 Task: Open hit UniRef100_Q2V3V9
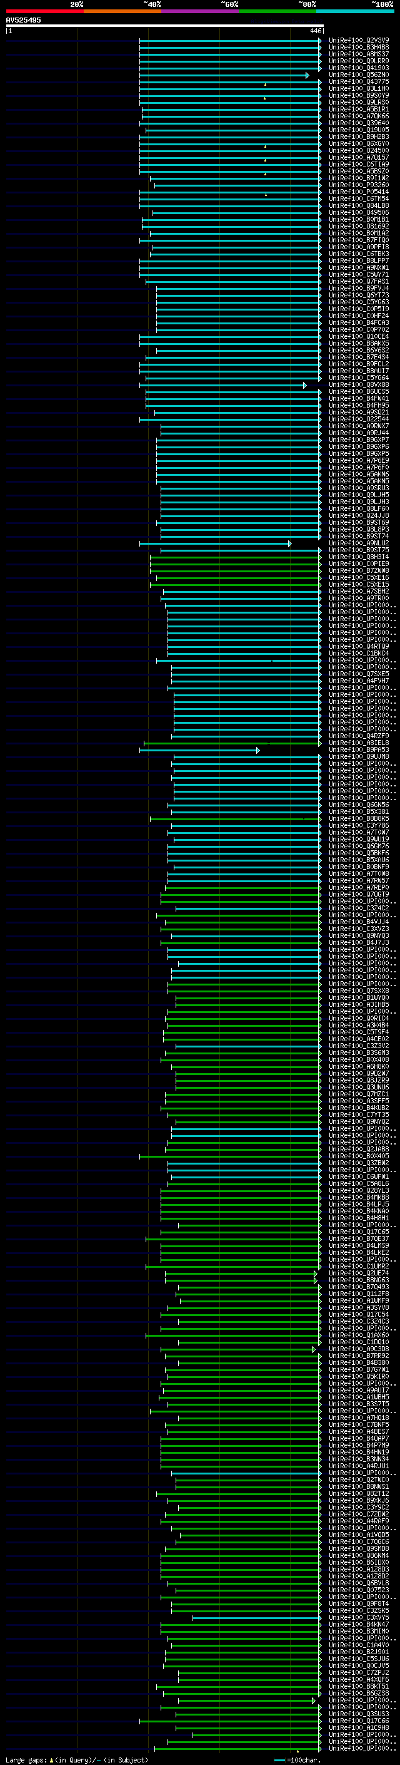(359, 41)
